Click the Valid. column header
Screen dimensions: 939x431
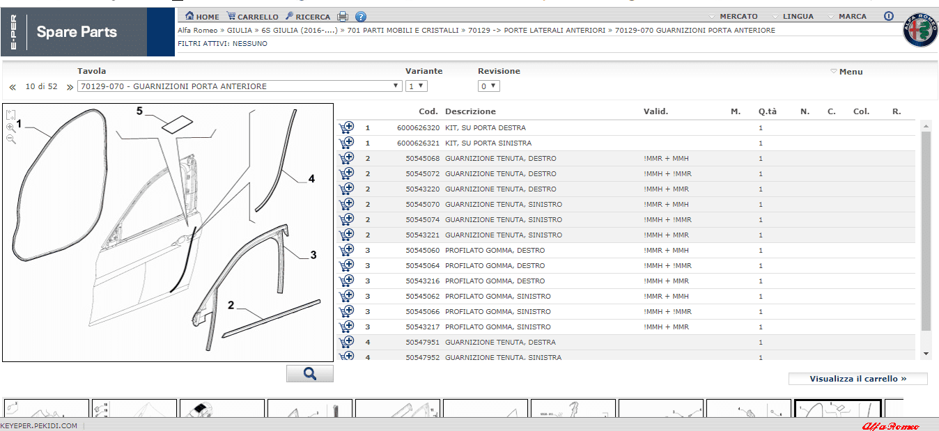coord(655,111)
